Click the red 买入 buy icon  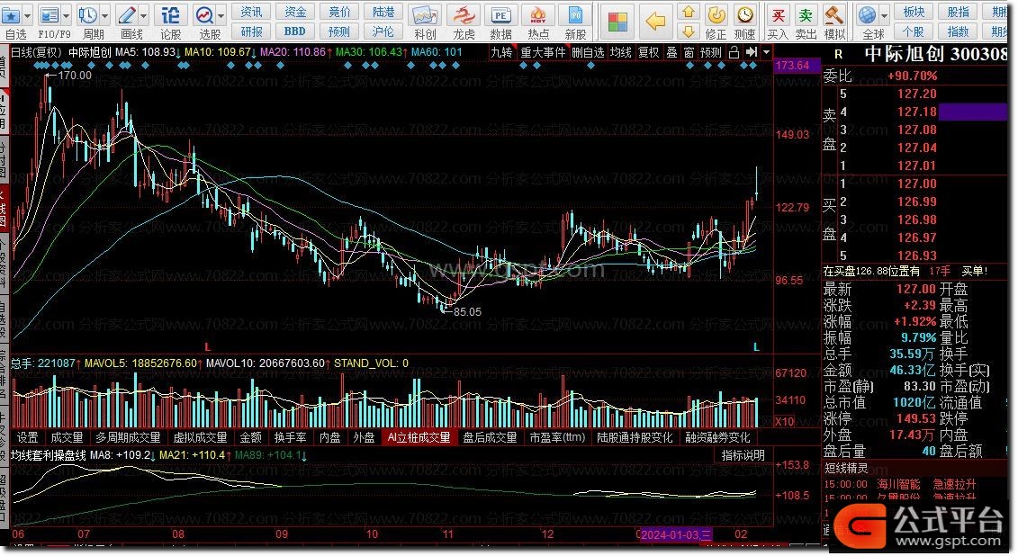[x=778, y=15]
